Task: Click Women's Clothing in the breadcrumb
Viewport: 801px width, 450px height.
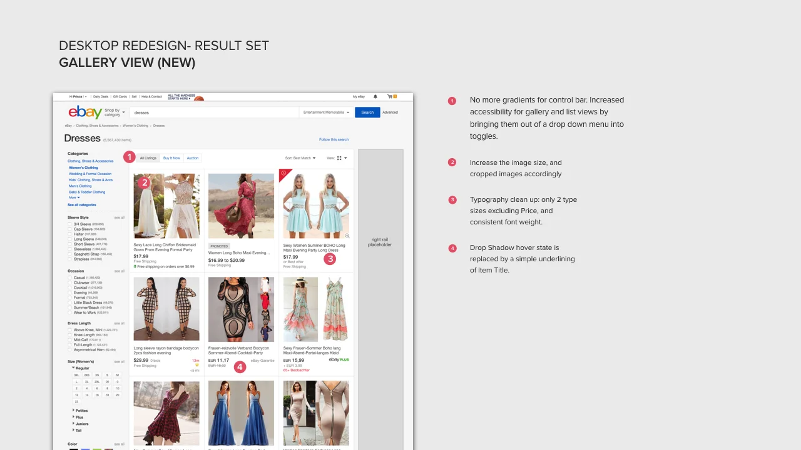Action: 135,126
